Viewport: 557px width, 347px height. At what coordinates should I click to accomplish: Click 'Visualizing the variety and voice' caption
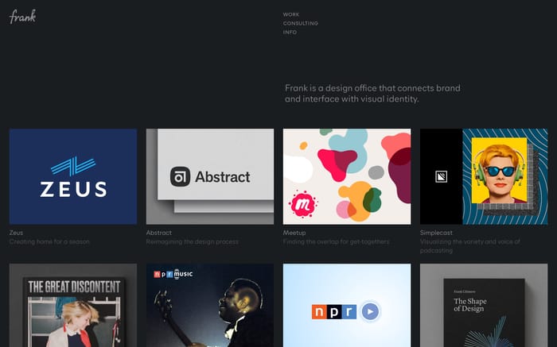click(x=470, y=246)
